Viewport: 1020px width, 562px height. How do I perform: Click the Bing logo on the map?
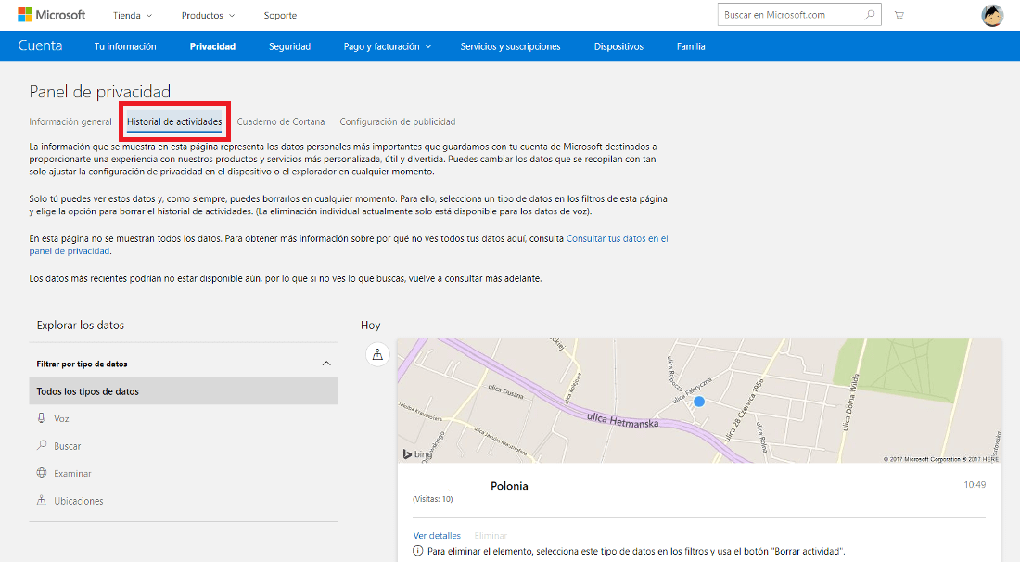[417, 454]
